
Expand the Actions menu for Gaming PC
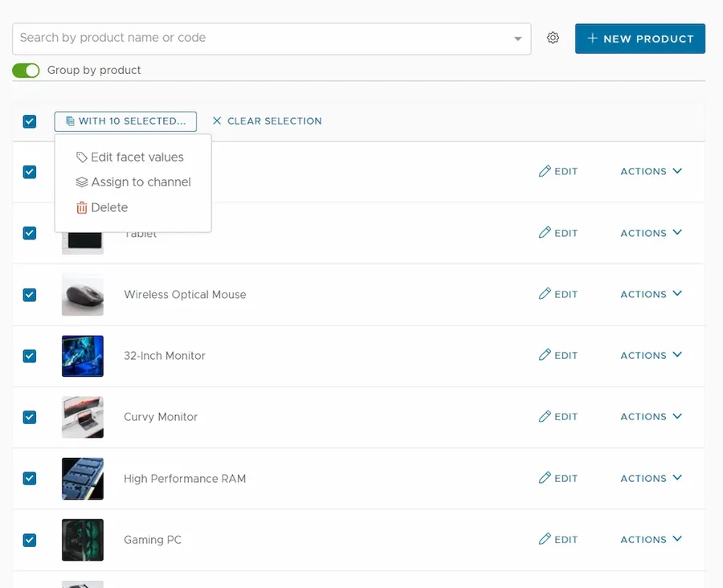pyautogui.click(x=651, y=539)
